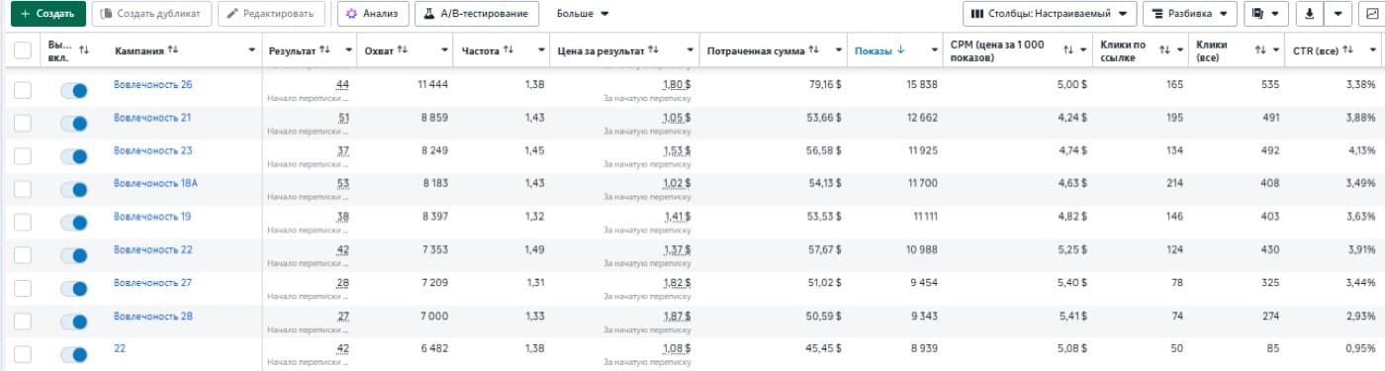
Task: Click the download export icon
Action: pyautogui.click(x=1310, y=14)
